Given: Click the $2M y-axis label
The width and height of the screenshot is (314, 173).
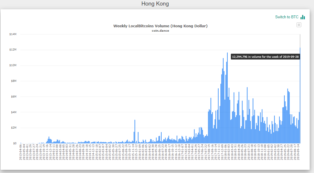Looking at the screenshot, I should coord(13,128).
